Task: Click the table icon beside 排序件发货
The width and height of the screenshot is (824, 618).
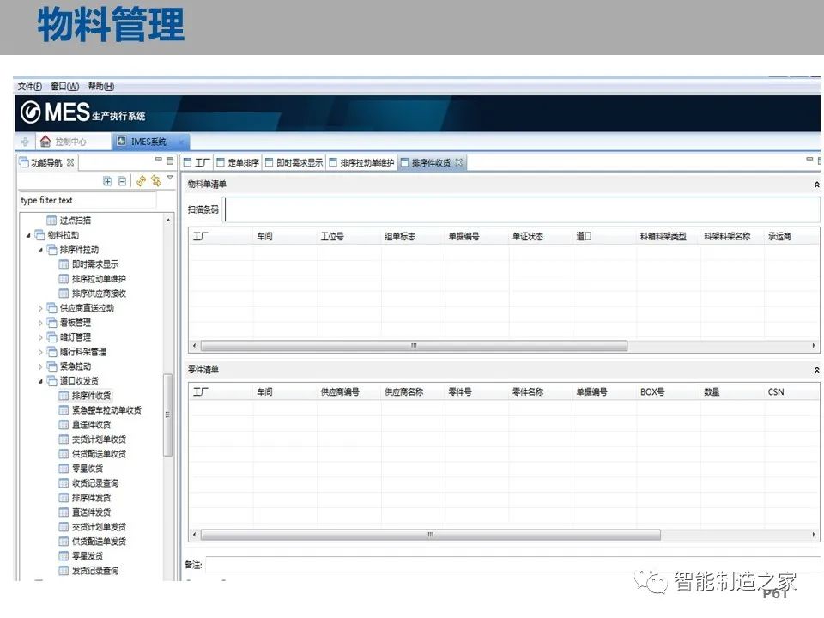Action: (x=64, y=498)
